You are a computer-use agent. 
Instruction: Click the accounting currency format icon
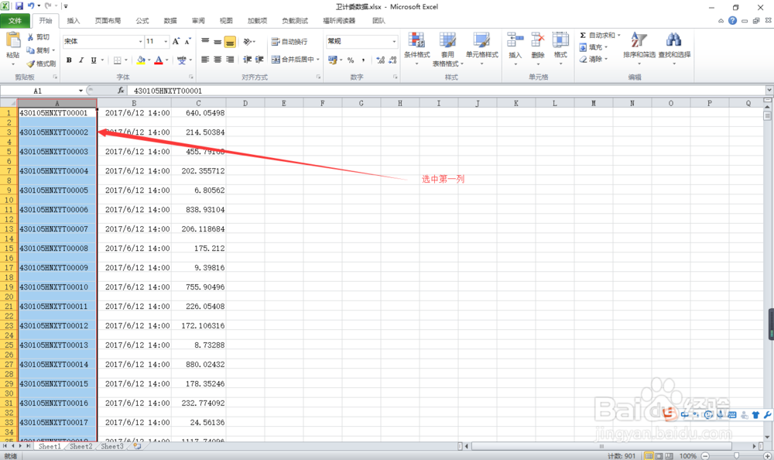click(x=333, y=60)
